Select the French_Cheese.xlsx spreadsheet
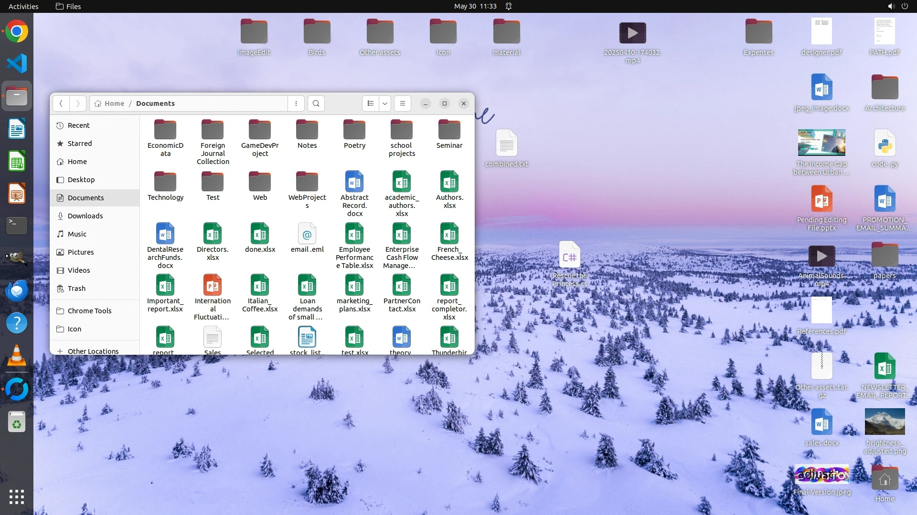Screen dimensions: 917x515 [x=449, y=234]
